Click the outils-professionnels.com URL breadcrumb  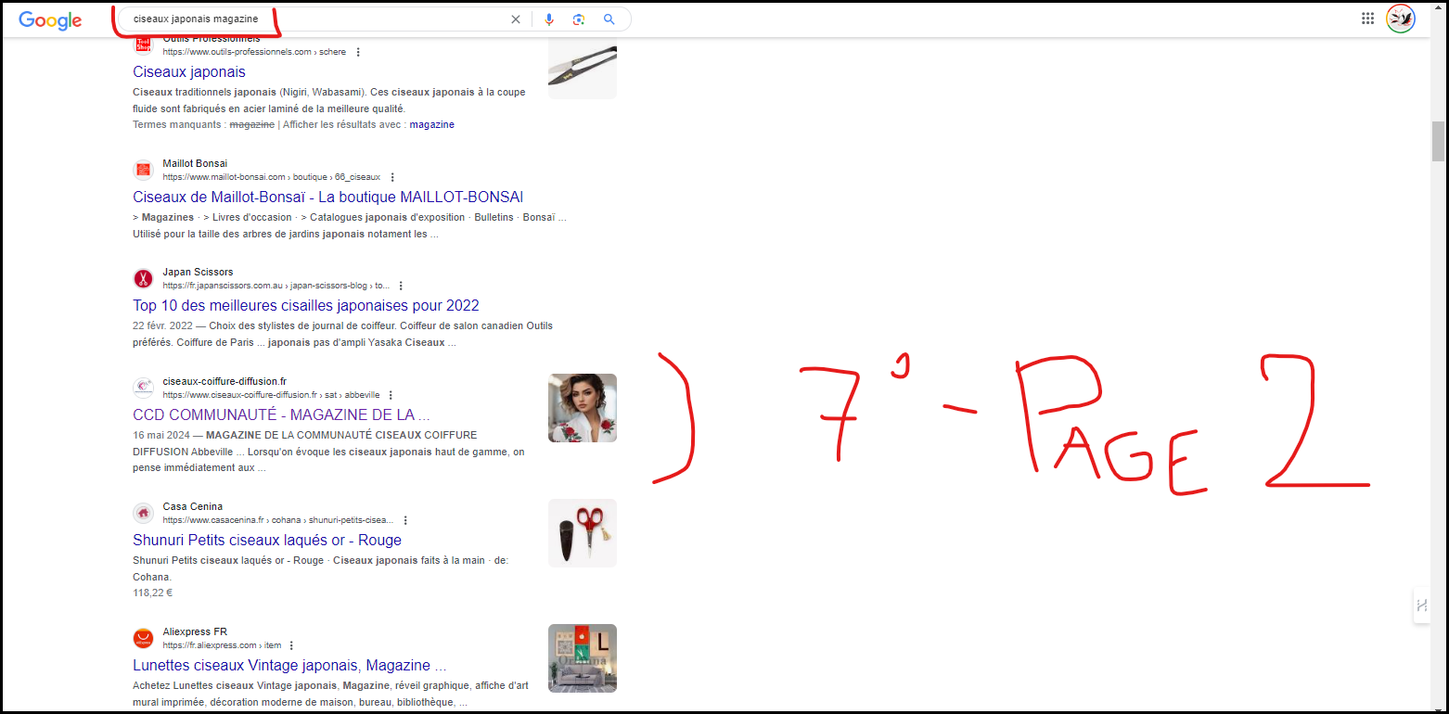[254, 52]
